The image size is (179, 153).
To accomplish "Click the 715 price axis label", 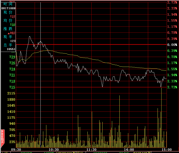I will coord(12,87).
